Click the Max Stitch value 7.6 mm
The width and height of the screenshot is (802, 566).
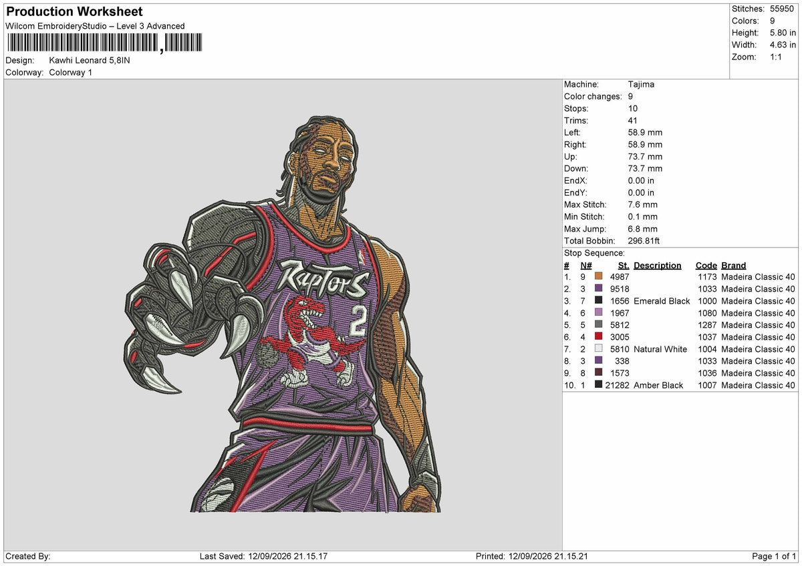tap(642, 204)
